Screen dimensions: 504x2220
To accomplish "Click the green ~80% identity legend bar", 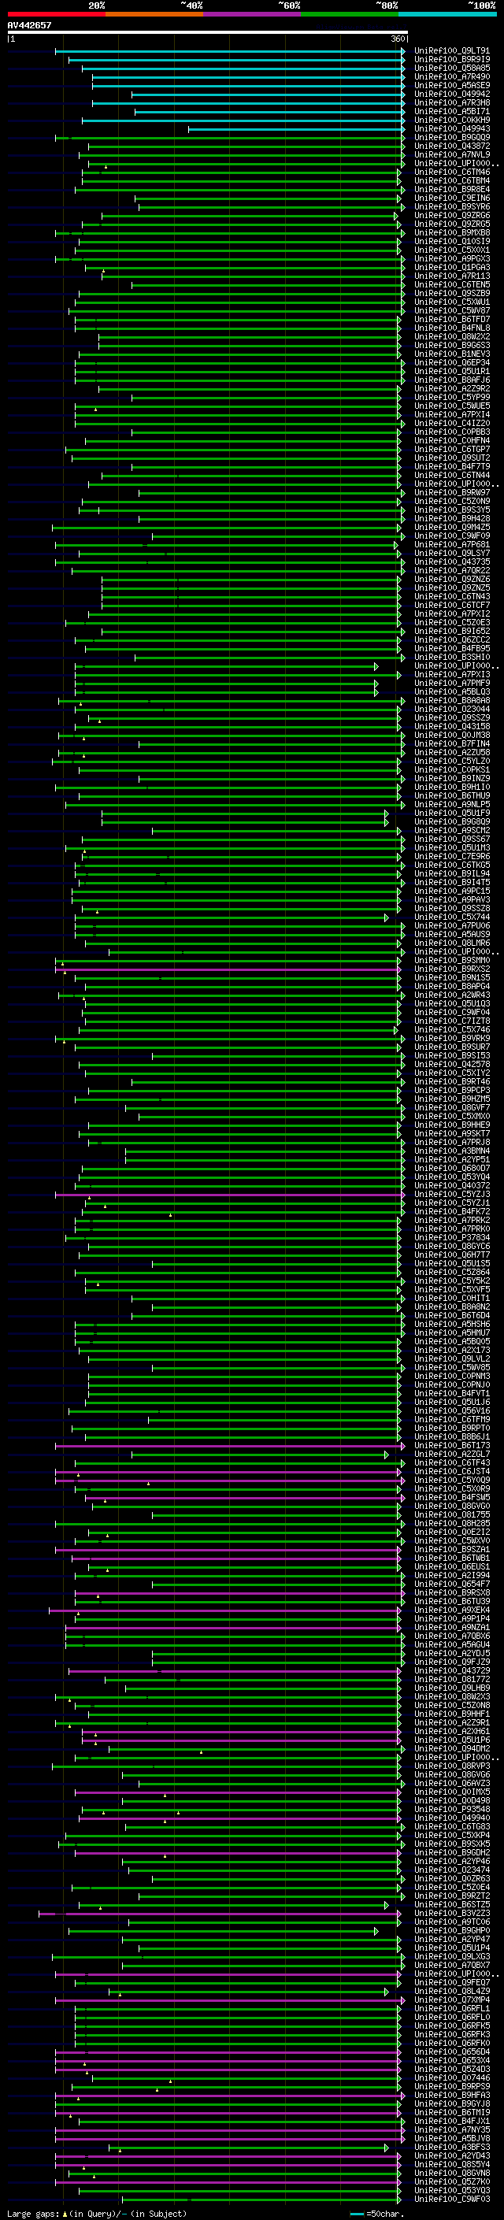I will click(350, 14).
